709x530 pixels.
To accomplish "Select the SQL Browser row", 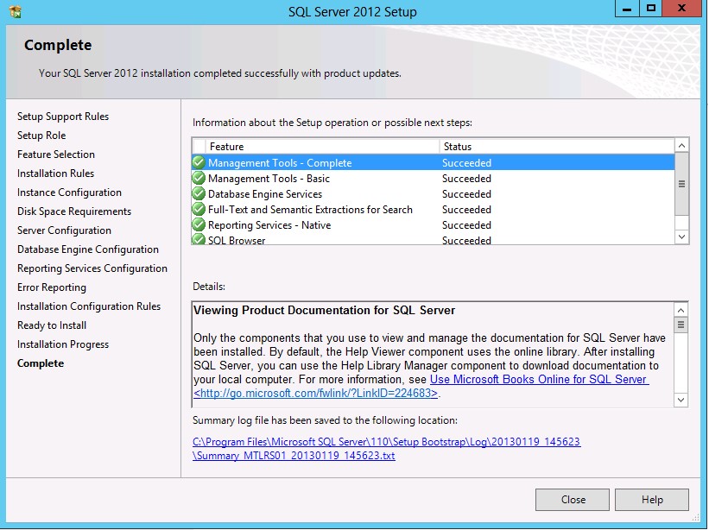I will 434,239.
